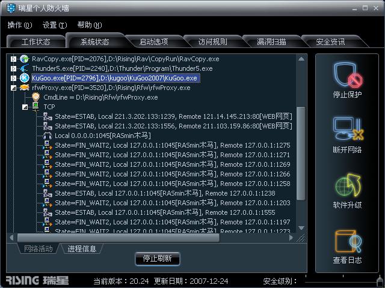Click the 停止保护 label

[x=348, y=94]
